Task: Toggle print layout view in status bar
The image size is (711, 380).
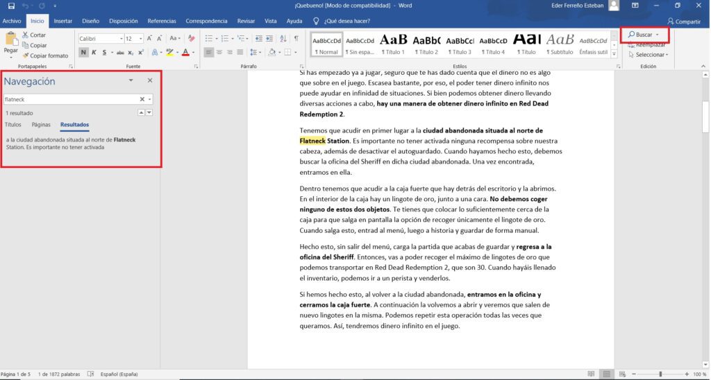Action: click(606, 374)
